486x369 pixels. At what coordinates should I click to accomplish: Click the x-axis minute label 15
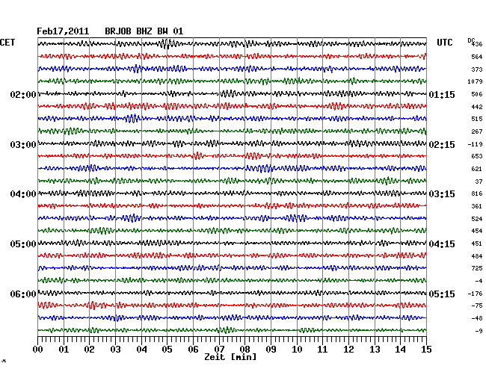pyautogui.click(x=426, y=350)
